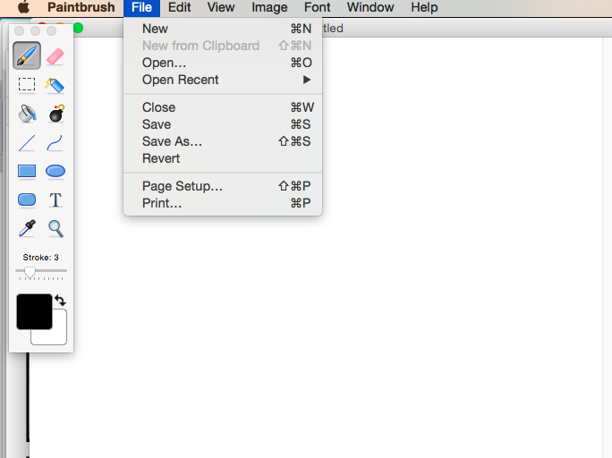This screenshot has width=612, height=458.
Task: Choose New from the File menu
Action: click(x=223, y=29)
